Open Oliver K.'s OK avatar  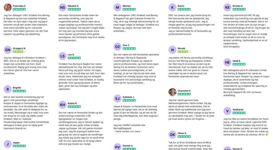173,134
